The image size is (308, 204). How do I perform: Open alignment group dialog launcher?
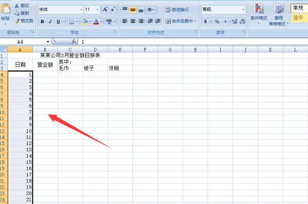(x=196, y=32)
